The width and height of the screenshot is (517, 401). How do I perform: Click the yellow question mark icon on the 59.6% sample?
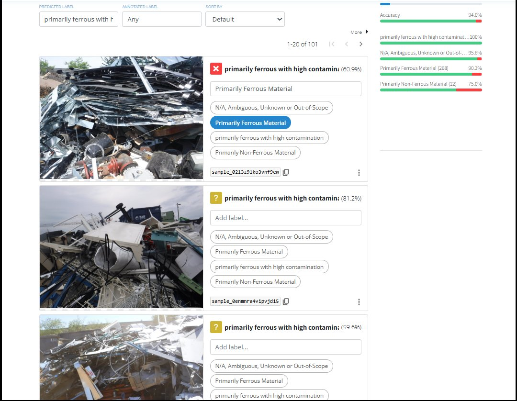tap(216, 327)
